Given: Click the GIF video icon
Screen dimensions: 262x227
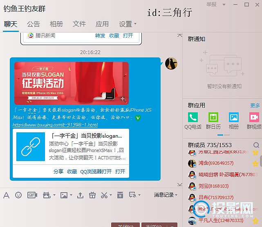Looking at the screenshot, I should [x=32, y=195].
